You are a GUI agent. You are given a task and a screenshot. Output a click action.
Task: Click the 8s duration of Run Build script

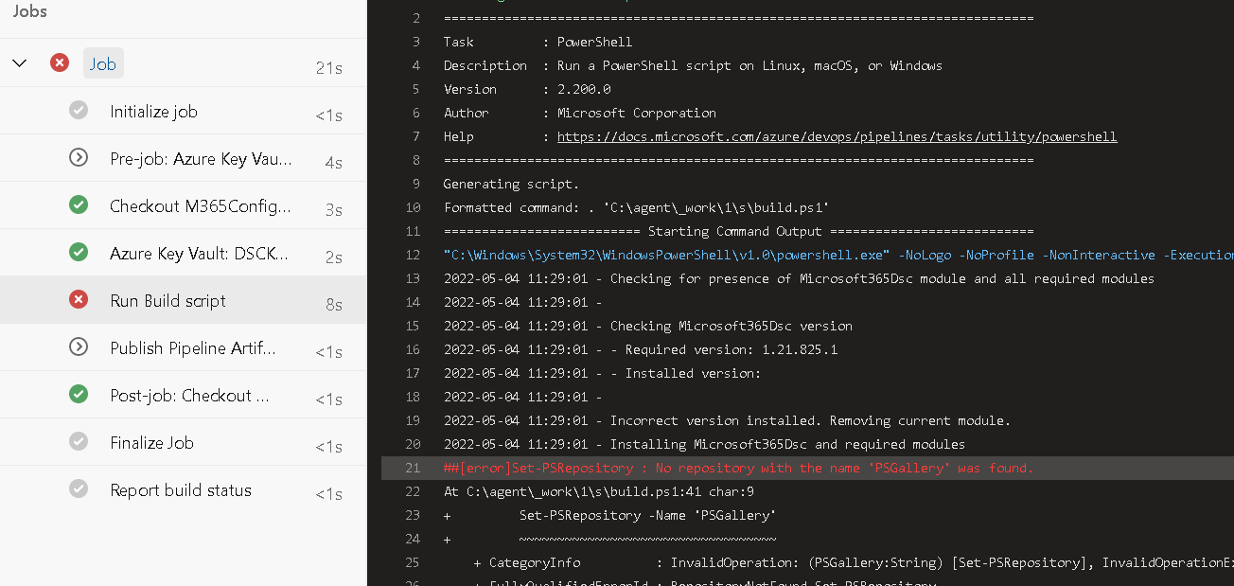(x=333, y=304)
